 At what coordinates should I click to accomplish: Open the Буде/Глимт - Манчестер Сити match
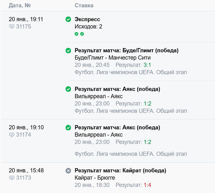tap(113, 58)
